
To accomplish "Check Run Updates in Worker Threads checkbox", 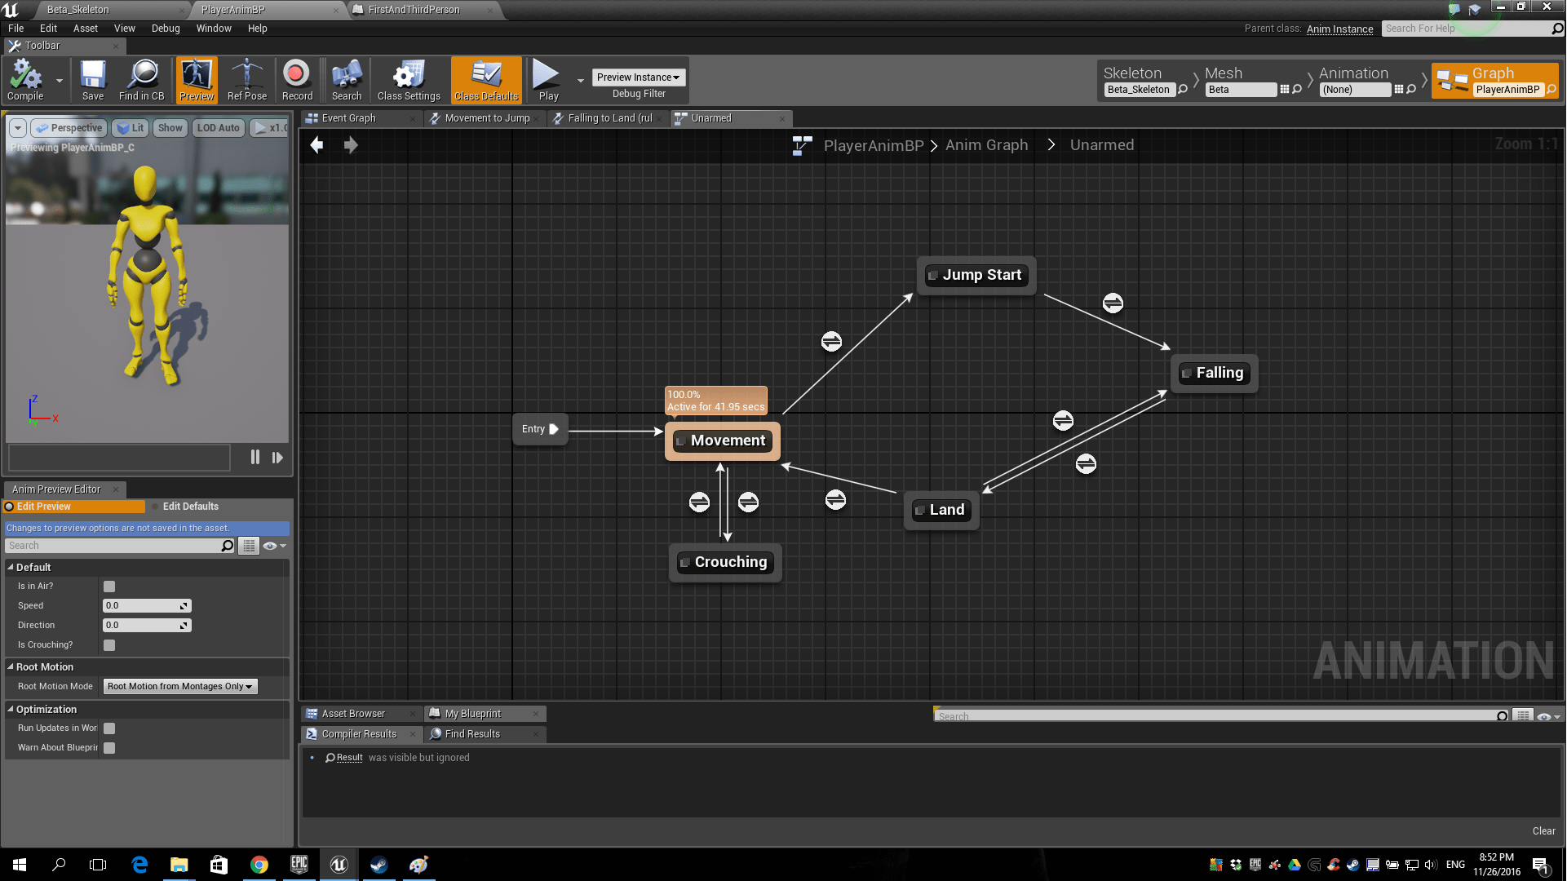I will click(109, 728).
